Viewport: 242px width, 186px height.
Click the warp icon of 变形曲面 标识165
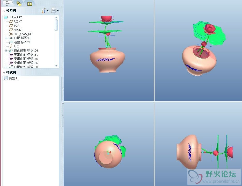click(x=11, y=59)
